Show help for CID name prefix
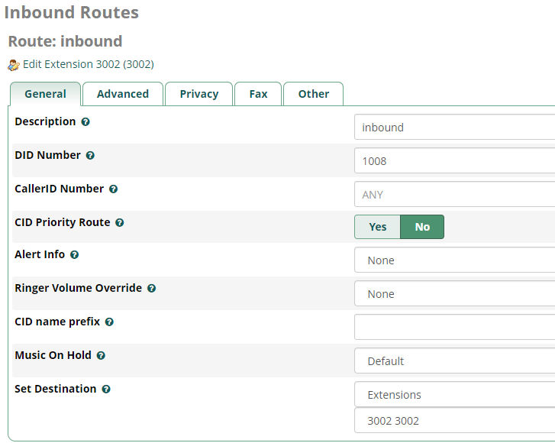555x443 pixels. pyautogui.click(x=109, y=322)
